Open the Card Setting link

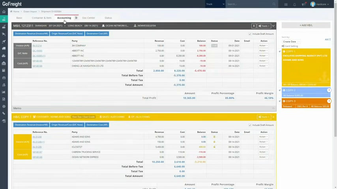(290, 46)
